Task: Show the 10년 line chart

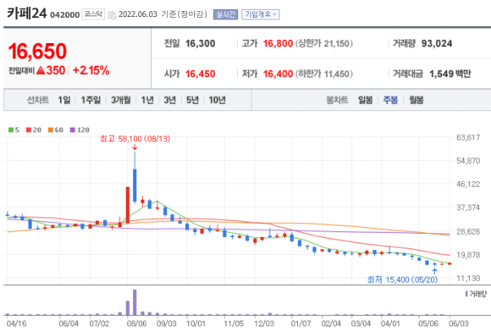Action: [217, 100]
